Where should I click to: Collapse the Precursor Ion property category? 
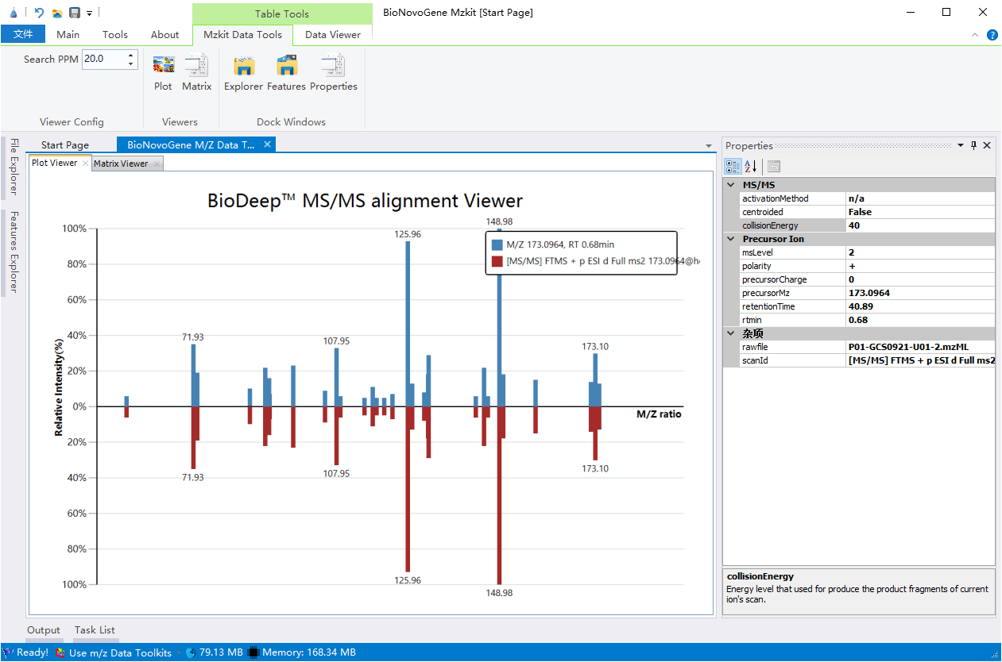[730, 239]
